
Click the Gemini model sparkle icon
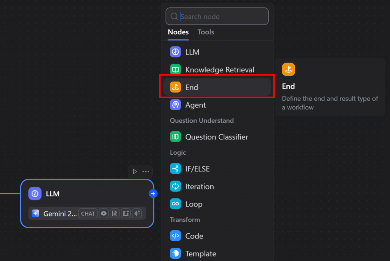pos(36,213)
